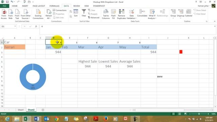
Task: Switch to the REVIEW tab
Action: point(77,6)
